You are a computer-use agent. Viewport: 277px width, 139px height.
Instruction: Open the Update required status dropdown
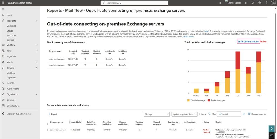[x=184, y=114]
